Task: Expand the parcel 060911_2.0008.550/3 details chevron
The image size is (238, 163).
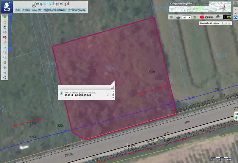Action: click(108, 95)
